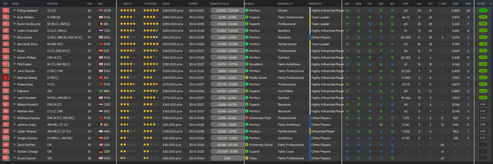
Task: Click Zack Steffen's Extremely Good morale icon
Action: 246,145
